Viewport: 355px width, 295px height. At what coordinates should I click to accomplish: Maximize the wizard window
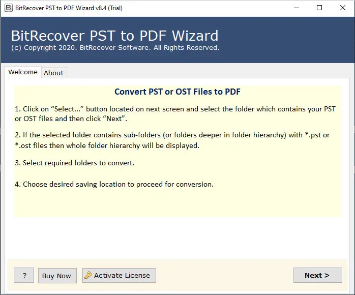pos(319,8)
